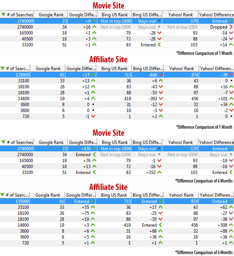Click green up arrow beside +55
This screenshot has height=256, width=234.
click(x=93, y=207)
